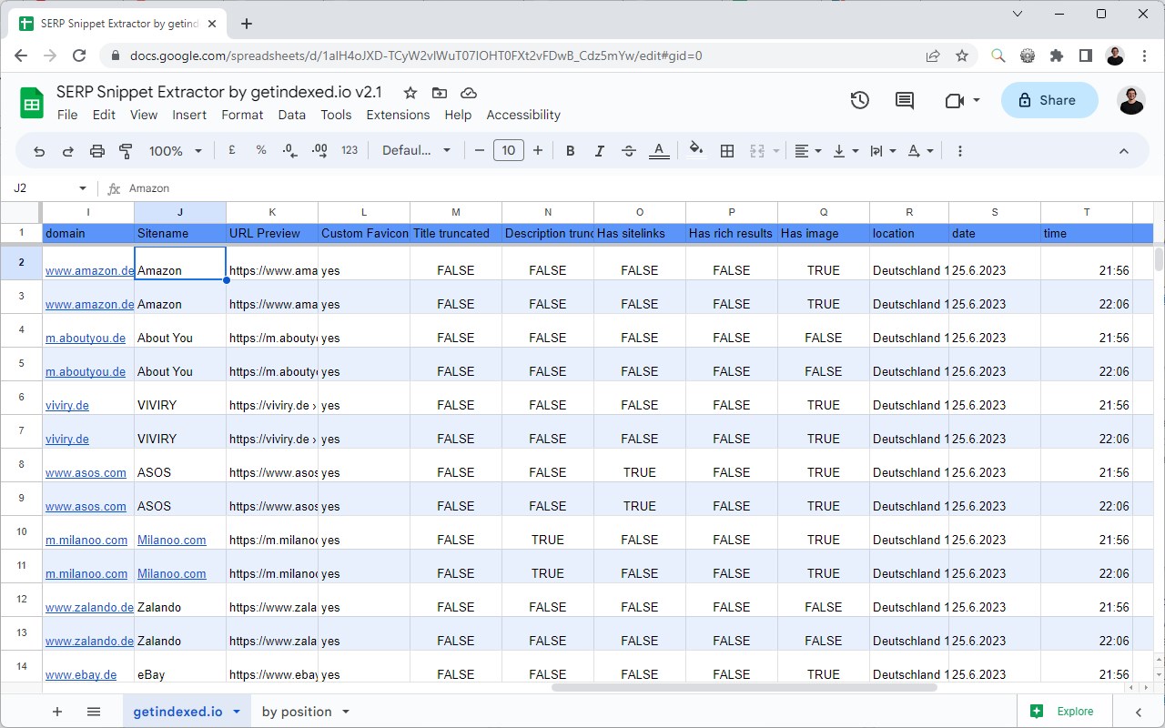1165x728 pixels.
Task: Open the Google Sheets home icon
Action: (x=32, y=103)
